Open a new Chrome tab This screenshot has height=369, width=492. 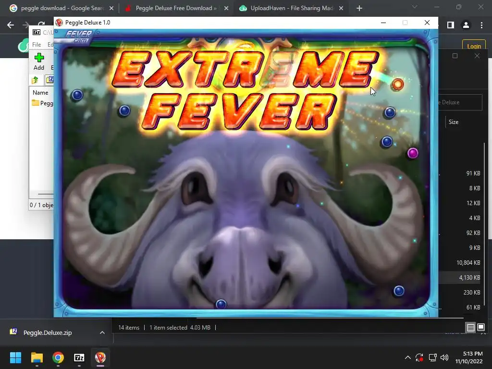[x=359, y=9]
